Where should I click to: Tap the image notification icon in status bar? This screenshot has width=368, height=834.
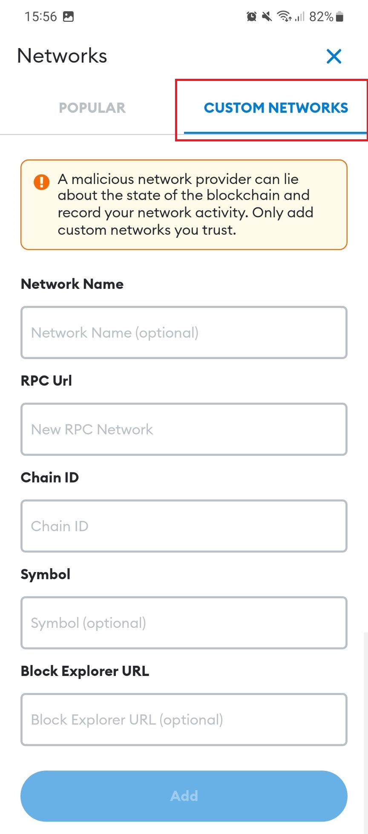coord(68,17)
